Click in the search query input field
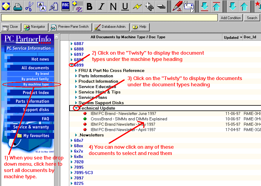This screenshot has width=261, height=186. [109, 18]
